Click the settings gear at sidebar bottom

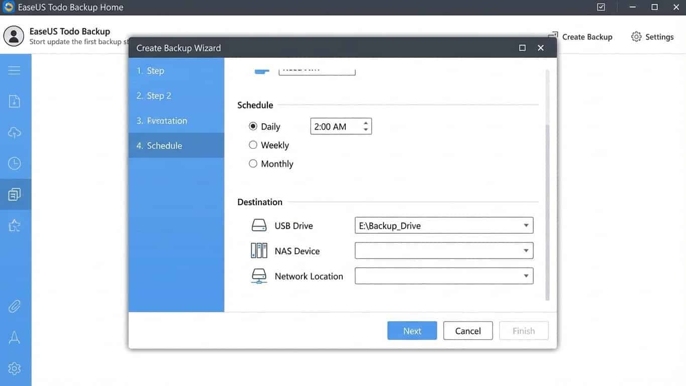pyautogui.click(x=15, y=368)
